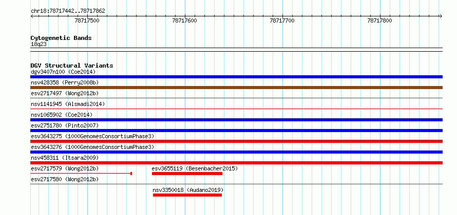Select the thin red esv2717579 variant line
The height and width of the screenshot is (215, 457).
click(x=81, y=174)
